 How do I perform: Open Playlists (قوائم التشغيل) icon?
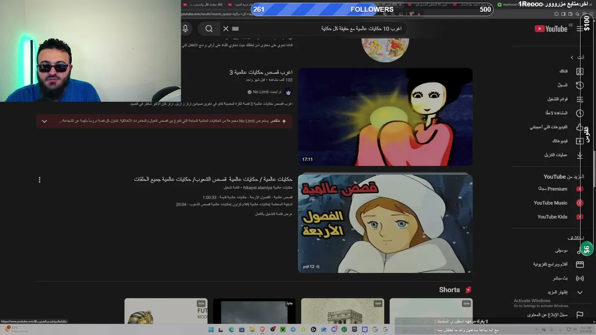580,99
